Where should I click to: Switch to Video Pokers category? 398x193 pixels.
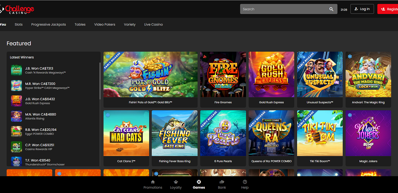(105, 24)
